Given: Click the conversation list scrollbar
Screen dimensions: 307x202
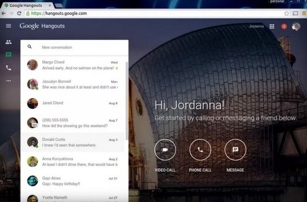Looking at the screenshot, I should tap(127, 101).
